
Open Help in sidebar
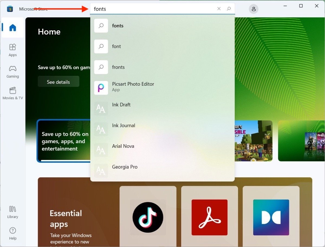coord(12,234)
